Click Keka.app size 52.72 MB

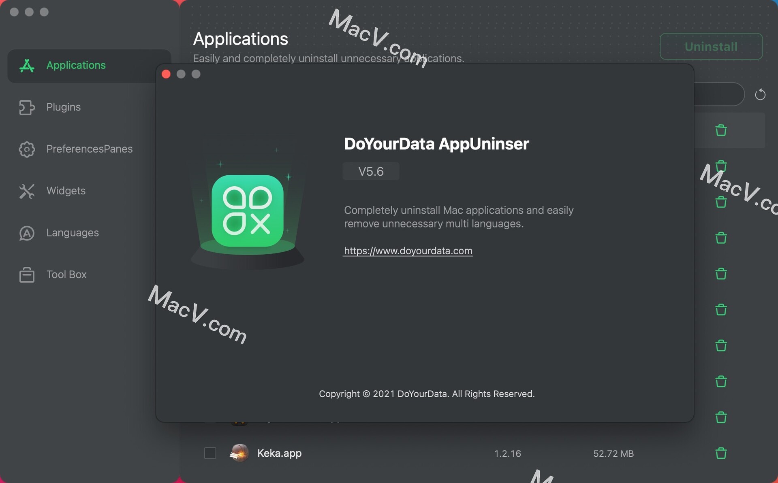click(x=613, y=453)
